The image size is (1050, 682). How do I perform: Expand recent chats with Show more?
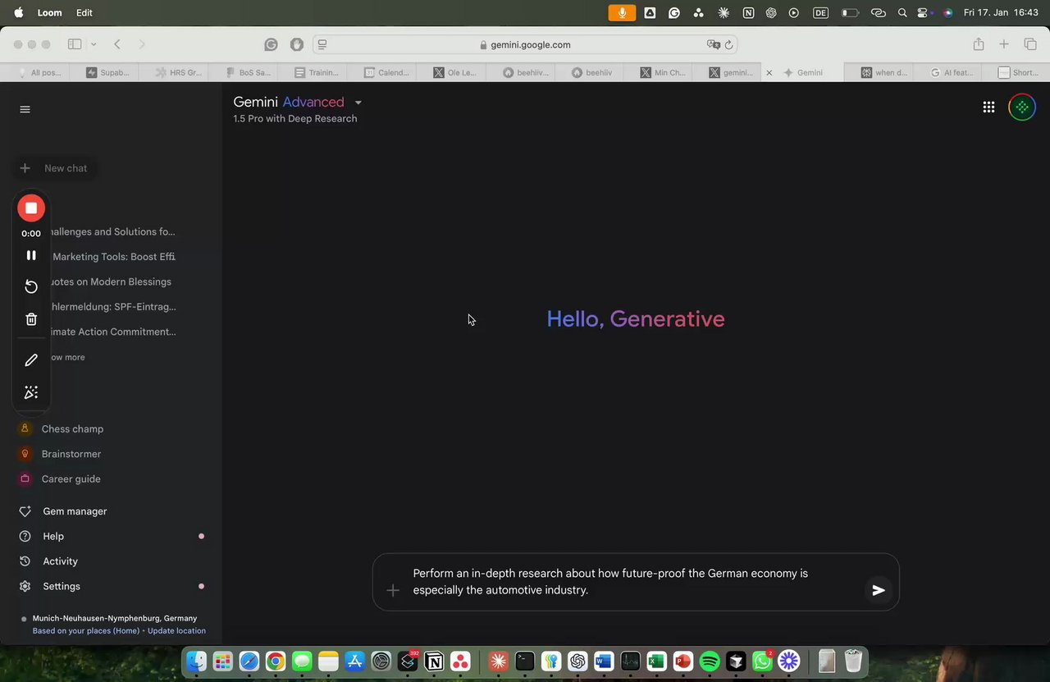[67, 358]
